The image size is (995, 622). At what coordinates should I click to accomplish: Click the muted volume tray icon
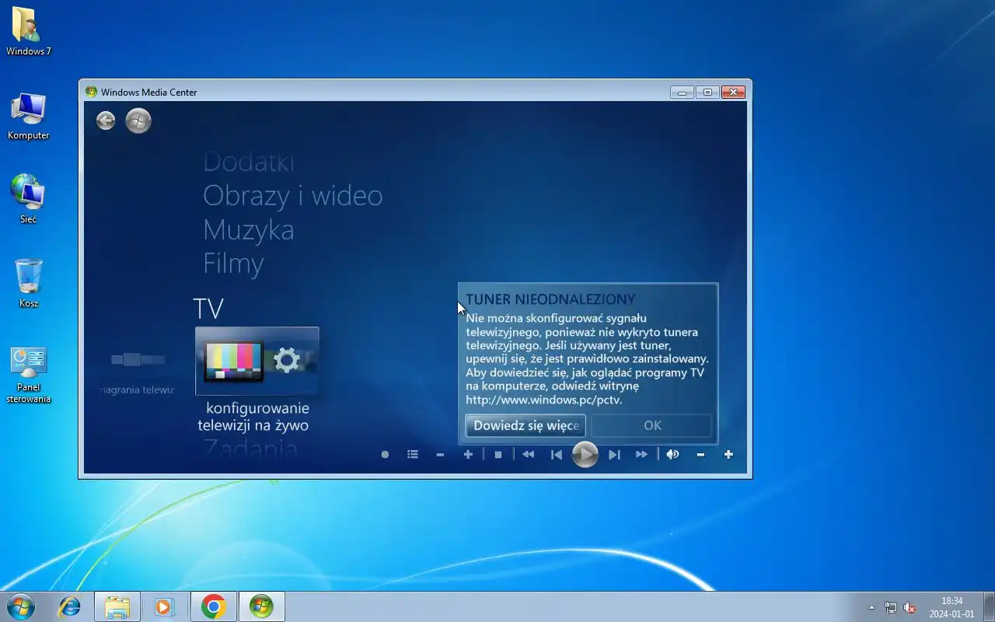[x=909, y=607]
